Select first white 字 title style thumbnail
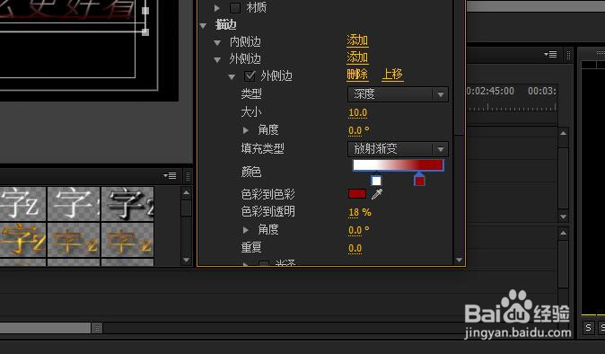 click(22, 204)
